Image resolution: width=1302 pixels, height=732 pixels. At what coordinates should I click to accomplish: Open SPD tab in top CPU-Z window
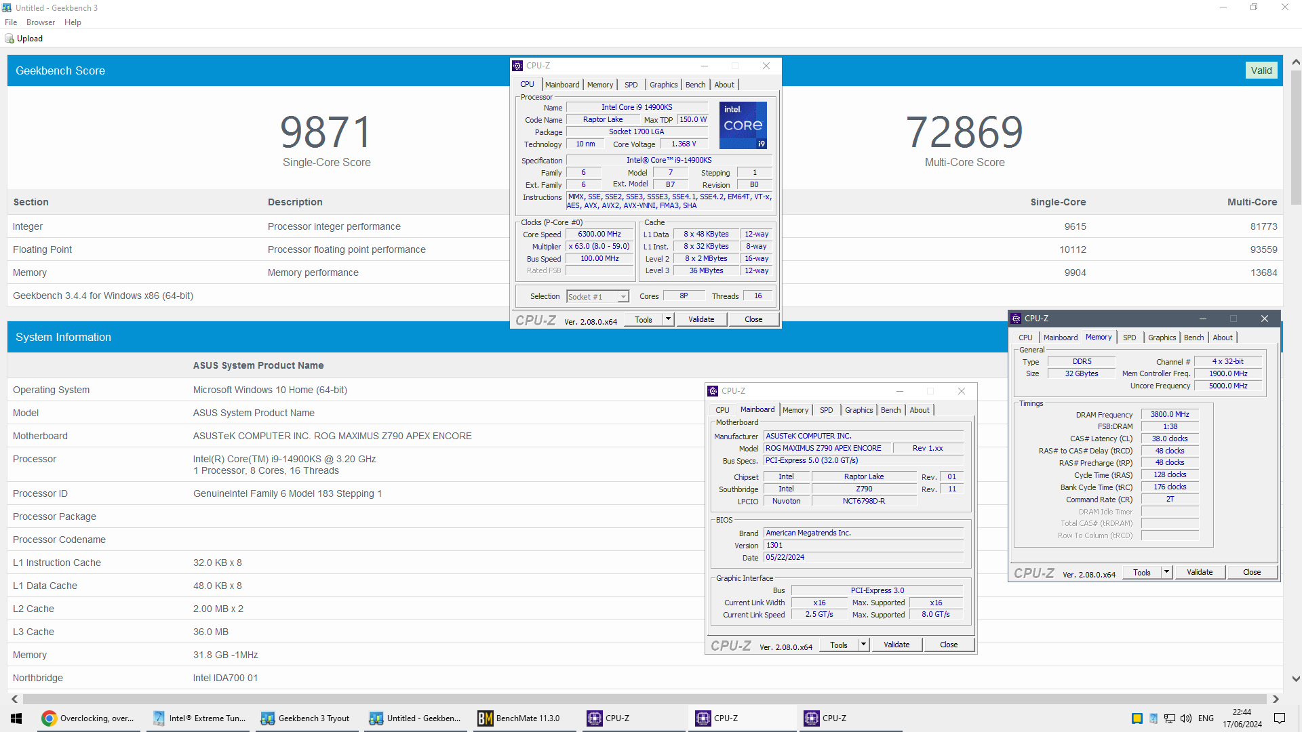click(x=631, y=85)
